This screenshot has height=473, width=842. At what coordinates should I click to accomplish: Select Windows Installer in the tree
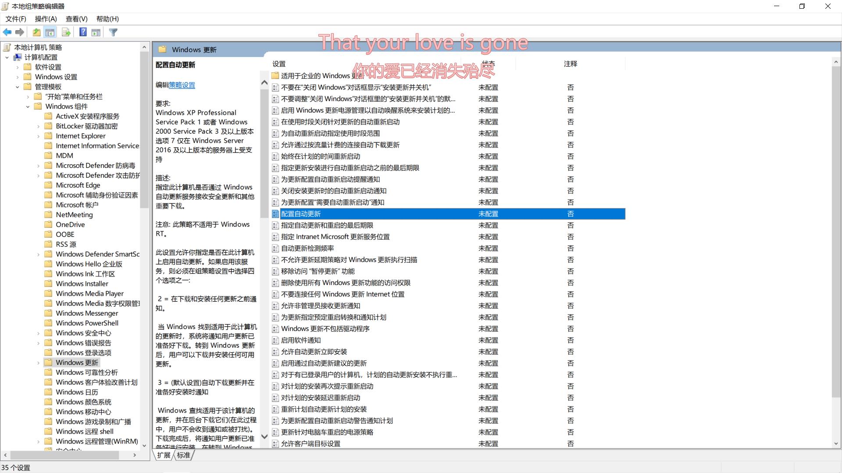pyautogui.click(x=82, y=283)
